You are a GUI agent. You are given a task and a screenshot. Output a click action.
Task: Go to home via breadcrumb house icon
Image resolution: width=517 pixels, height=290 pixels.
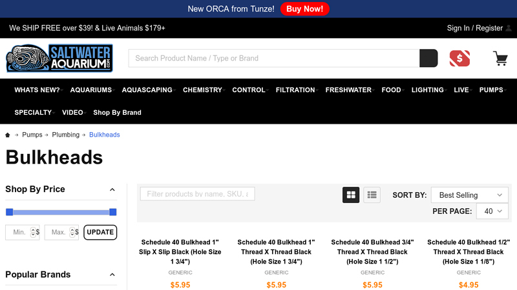pyautogui.click(x=8, y=135)
